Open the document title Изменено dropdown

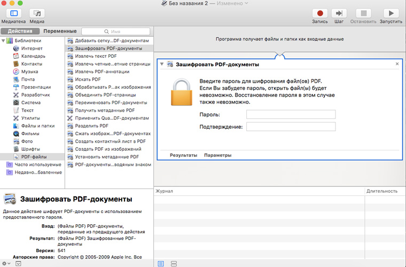232,3
